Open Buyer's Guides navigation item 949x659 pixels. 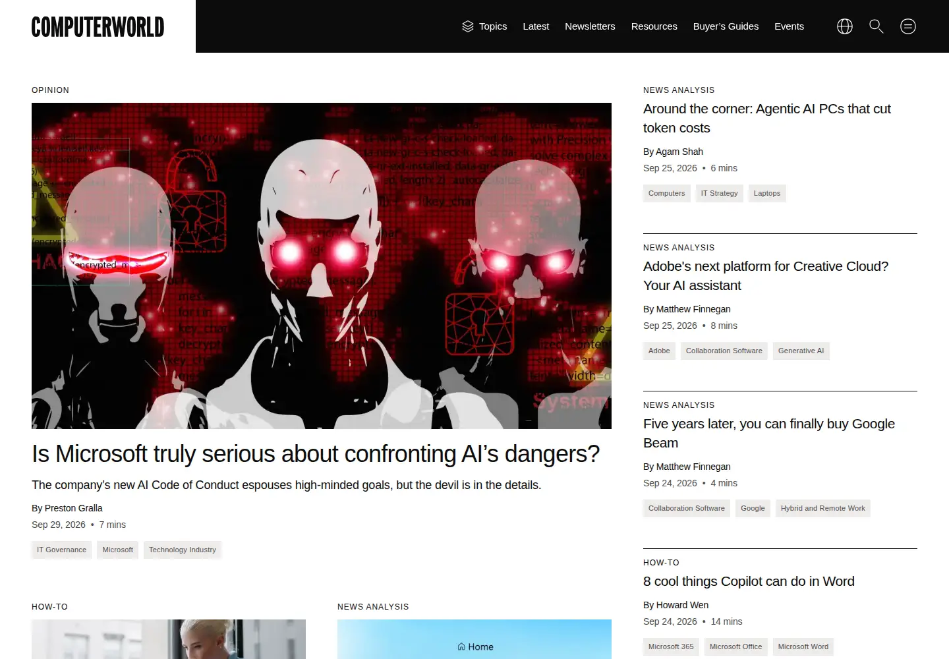point(726,26)
